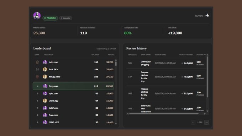Click the review history vertical scrollbar thumb
This screenshot has width=242, height=136.
(x=207, y=77)
